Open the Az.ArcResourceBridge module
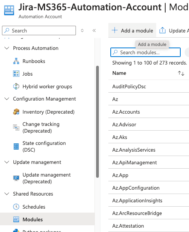Viewport: 189px width, 232px height. tap(137, 213)
